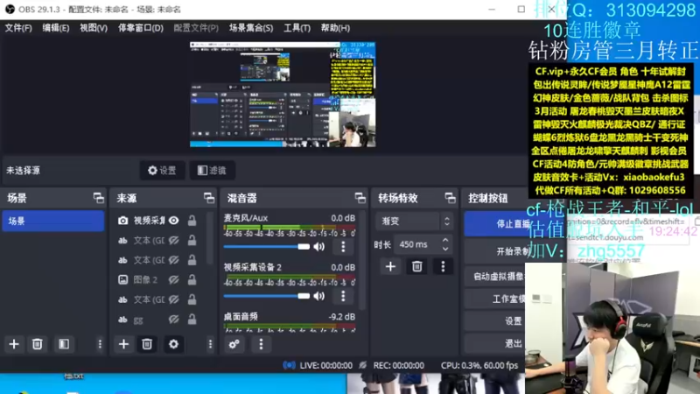Show the second 文本 (GDI) source
Image resolution: width=700 pixels, height=394 pixels.
pyautogui.click(x=173, y=260)
